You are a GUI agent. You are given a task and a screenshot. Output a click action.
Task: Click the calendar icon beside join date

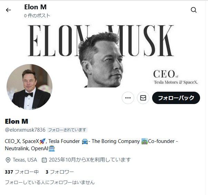click(x=44, y=160)
